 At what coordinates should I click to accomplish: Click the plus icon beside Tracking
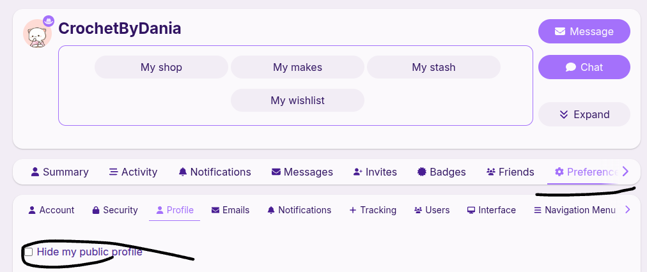353,210
